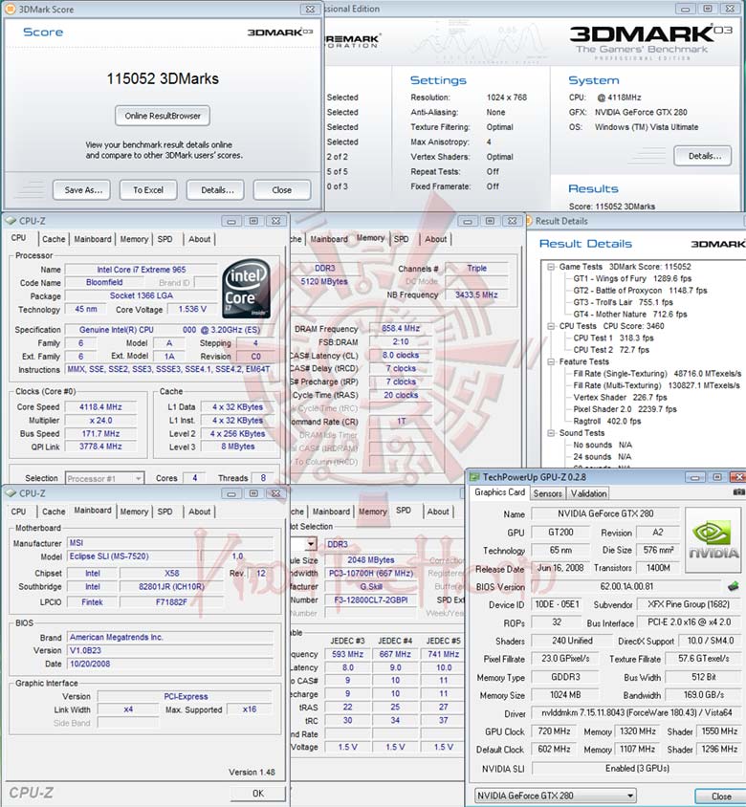Click the NB Frequency value '3433.5 MHz'
Screen dimensions: 746x807
point(476,294)
